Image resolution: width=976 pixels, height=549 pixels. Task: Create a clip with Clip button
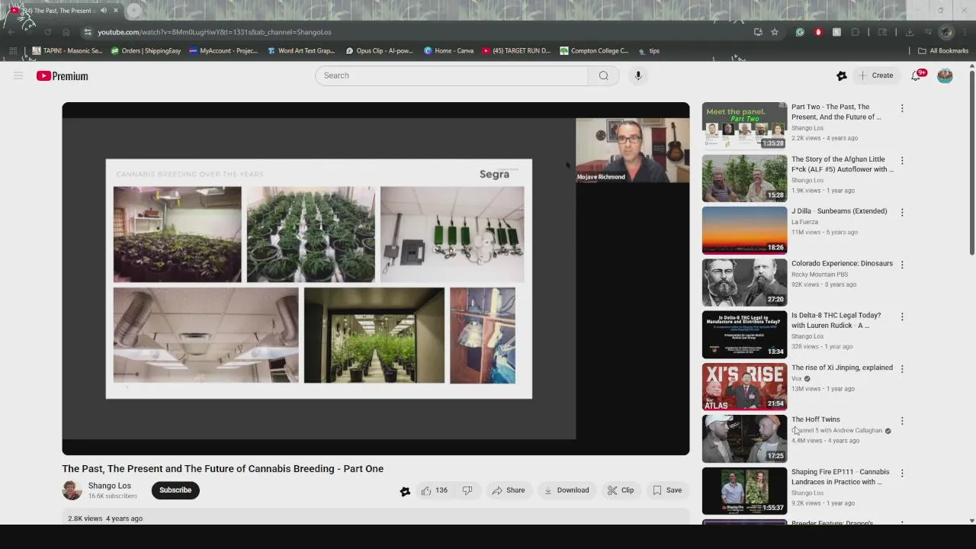coord(621,490)
